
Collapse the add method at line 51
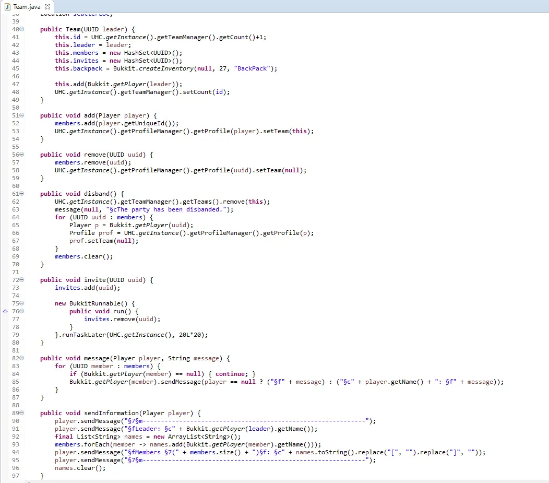(x=22, y=115)
